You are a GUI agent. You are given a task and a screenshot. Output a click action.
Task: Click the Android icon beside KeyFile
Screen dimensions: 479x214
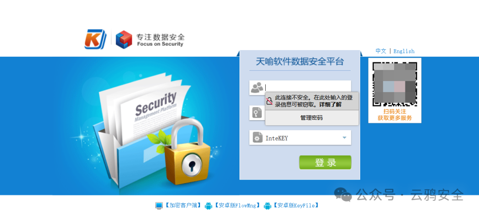click(267, 206)
